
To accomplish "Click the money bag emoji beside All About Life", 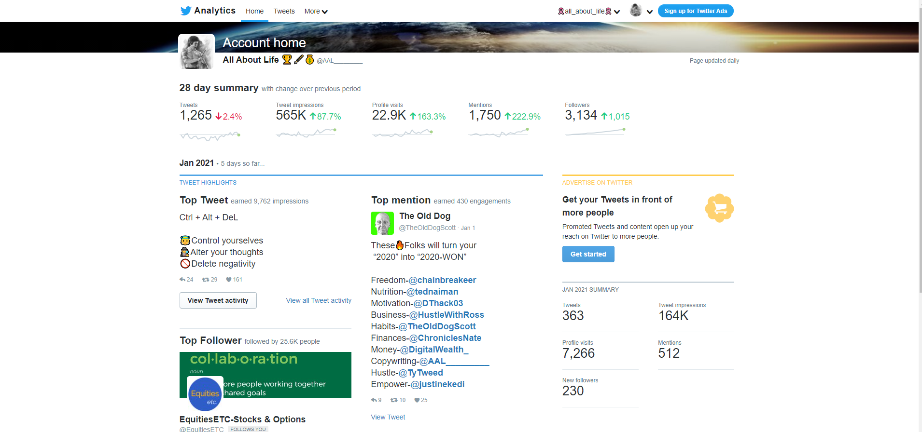I will click(x=310, y=59).
